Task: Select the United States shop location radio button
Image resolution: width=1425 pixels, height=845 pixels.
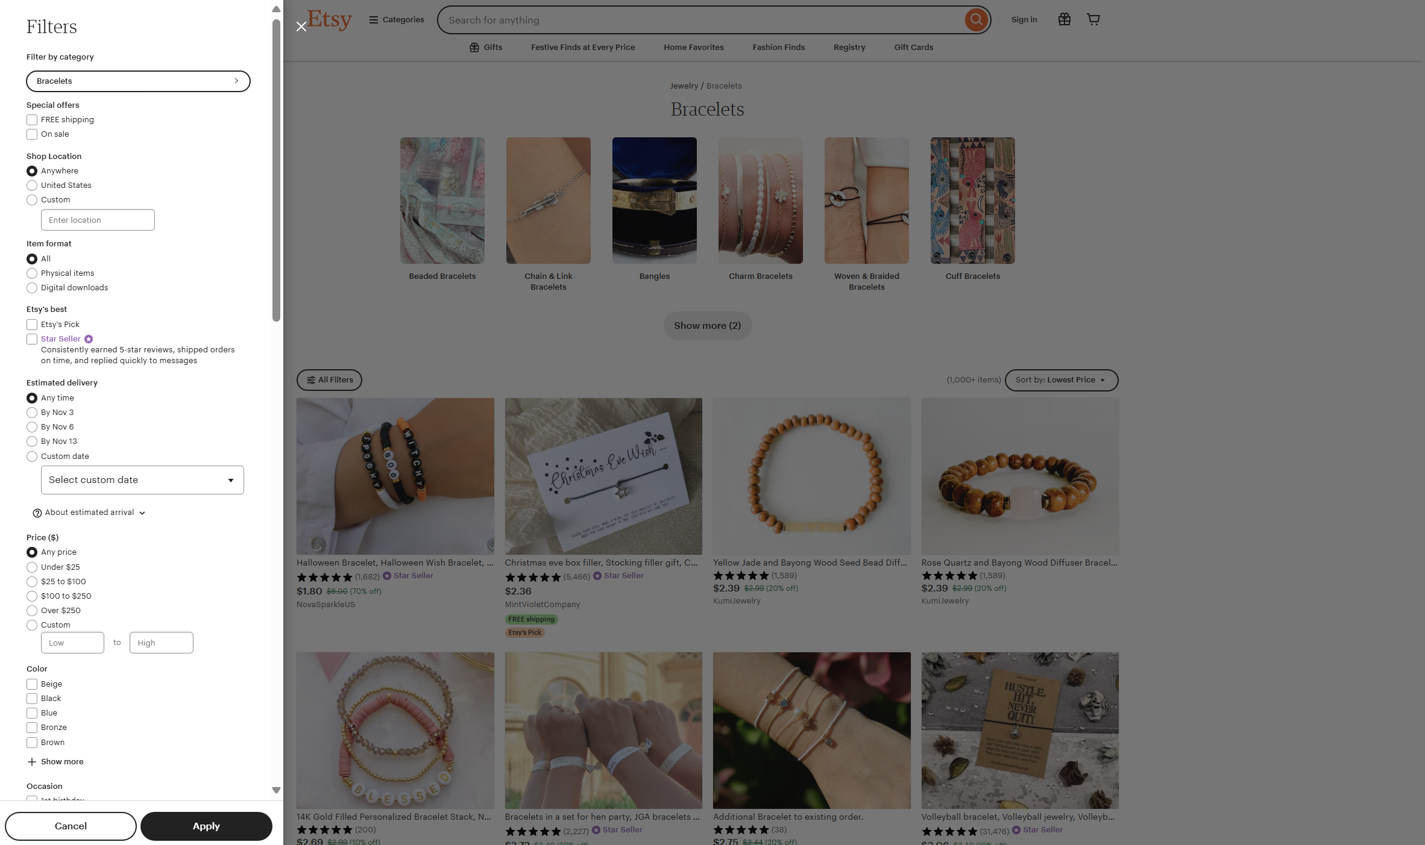Action: (x=31, y=186)
